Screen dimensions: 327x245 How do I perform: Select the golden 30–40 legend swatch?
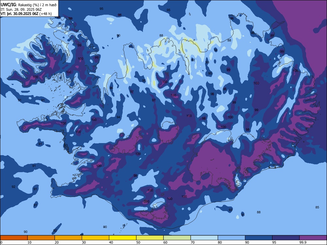click(x=95, y=238)
